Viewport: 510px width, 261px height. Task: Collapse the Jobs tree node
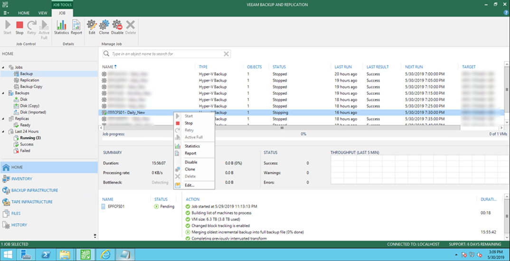point(3,67)
